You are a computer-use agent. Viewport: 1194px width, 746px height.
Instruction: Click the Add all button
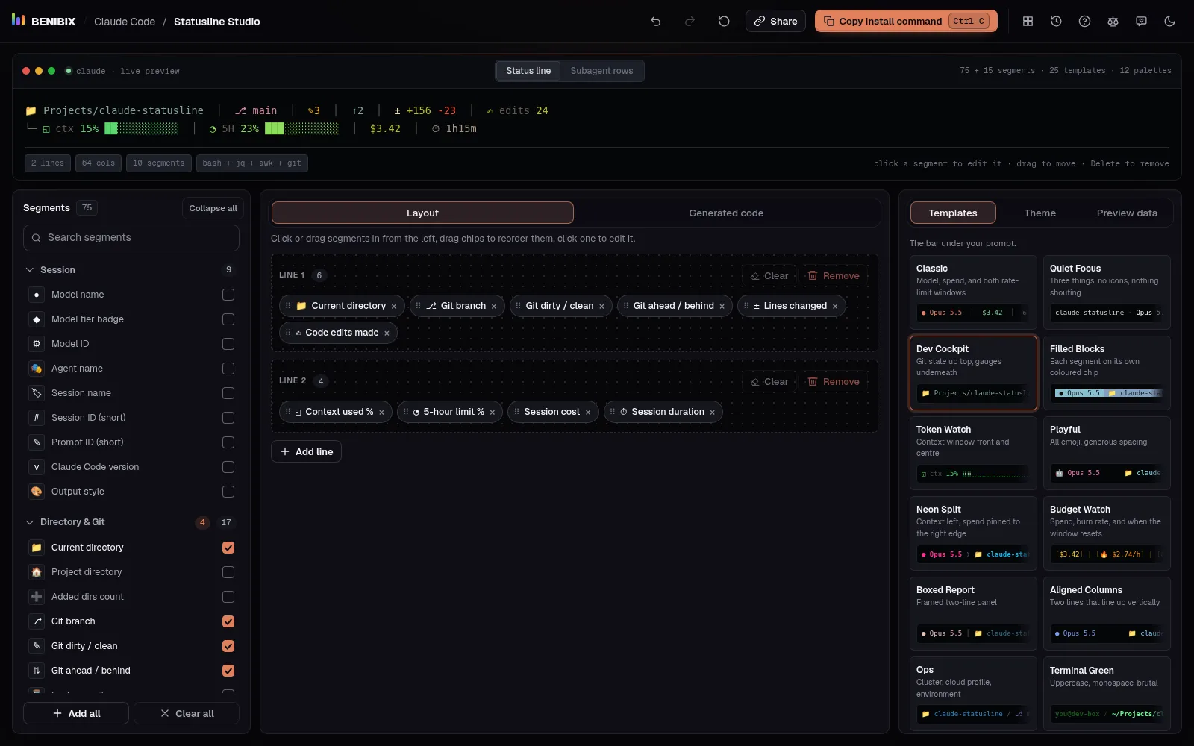76,714
